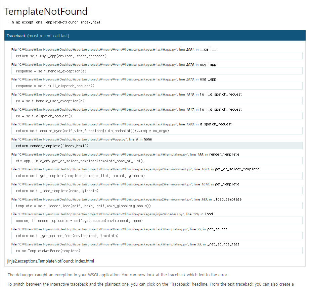Open the _load_template(name, globals) frame
This screenshot has width=310, height=287.
pyautogui.click(x=157, y=191)
